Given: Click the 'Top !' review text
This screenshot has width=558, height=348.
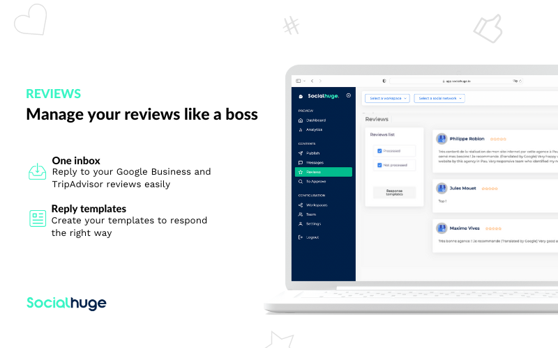Looking at the screenshot, I should click(442, 201).
